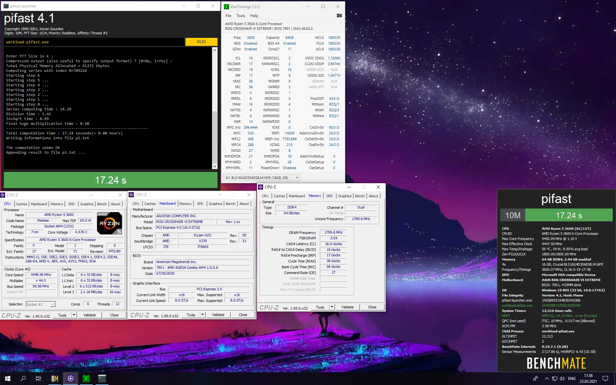616x385 pixels.
Task: Expand Tools arrow in CPU-Z CPU window
Action: tap(74, 315)
